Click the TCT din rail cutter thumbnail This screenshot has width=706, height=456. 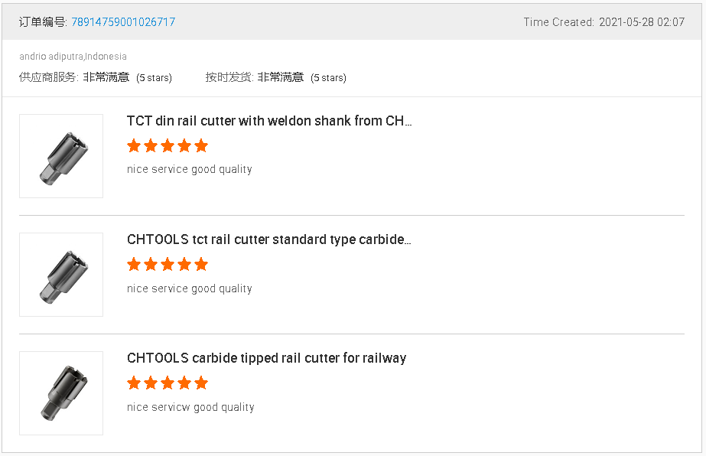61,156
